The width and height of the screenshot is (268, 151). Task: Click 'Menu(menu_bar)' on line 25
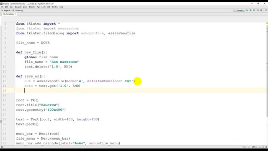pyautogui.click(x=55, y=138)
